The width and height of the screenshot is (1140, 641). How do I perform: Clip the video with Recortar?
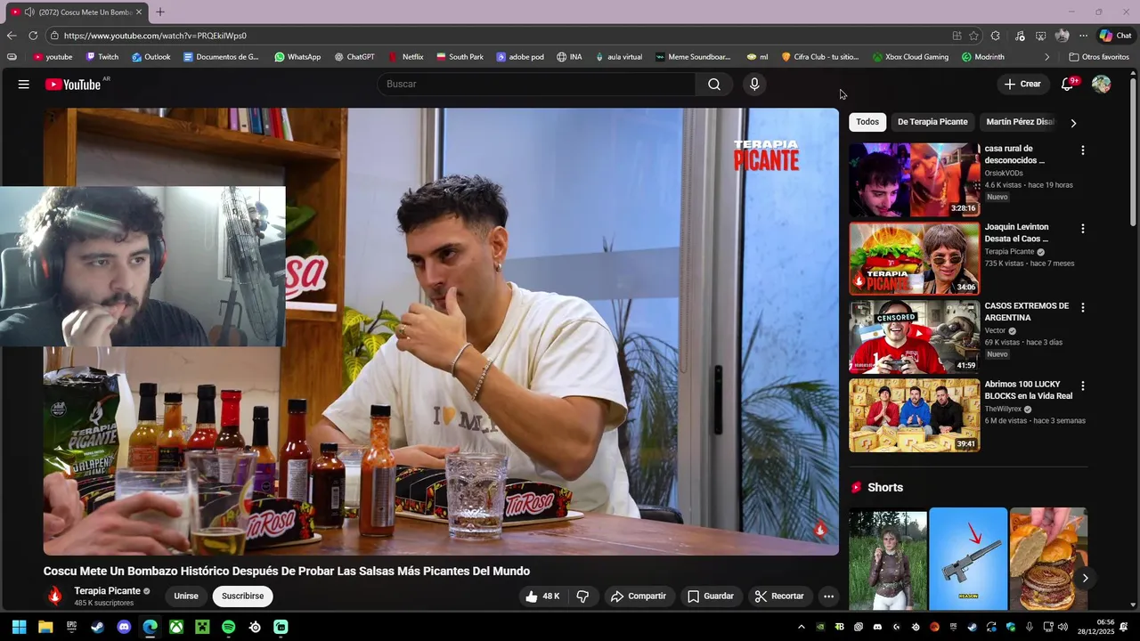pos(780,596)
